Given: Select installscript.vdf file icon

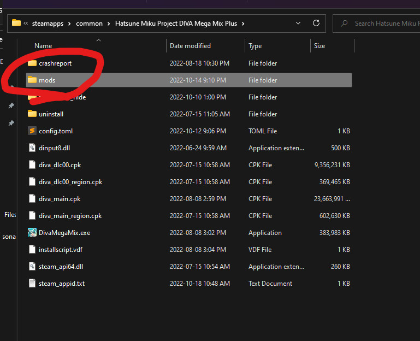Looking at the screenshot, I should (32, 249).
